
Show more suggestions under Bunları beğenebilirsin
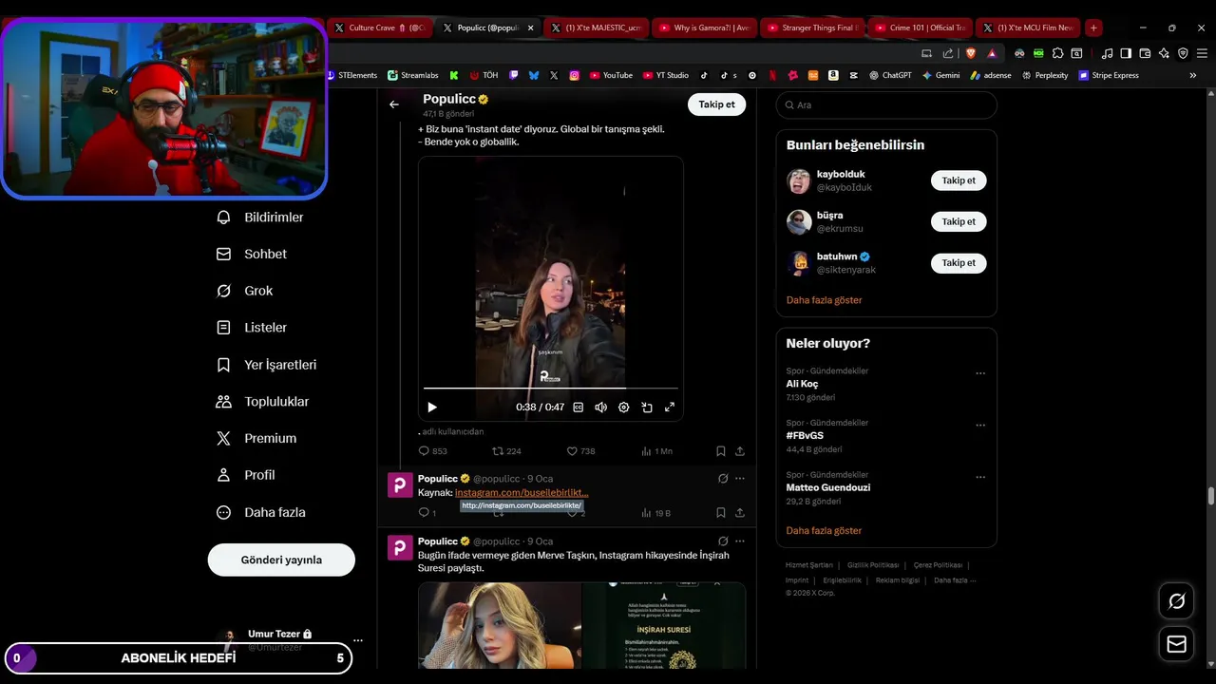(824, 300)
